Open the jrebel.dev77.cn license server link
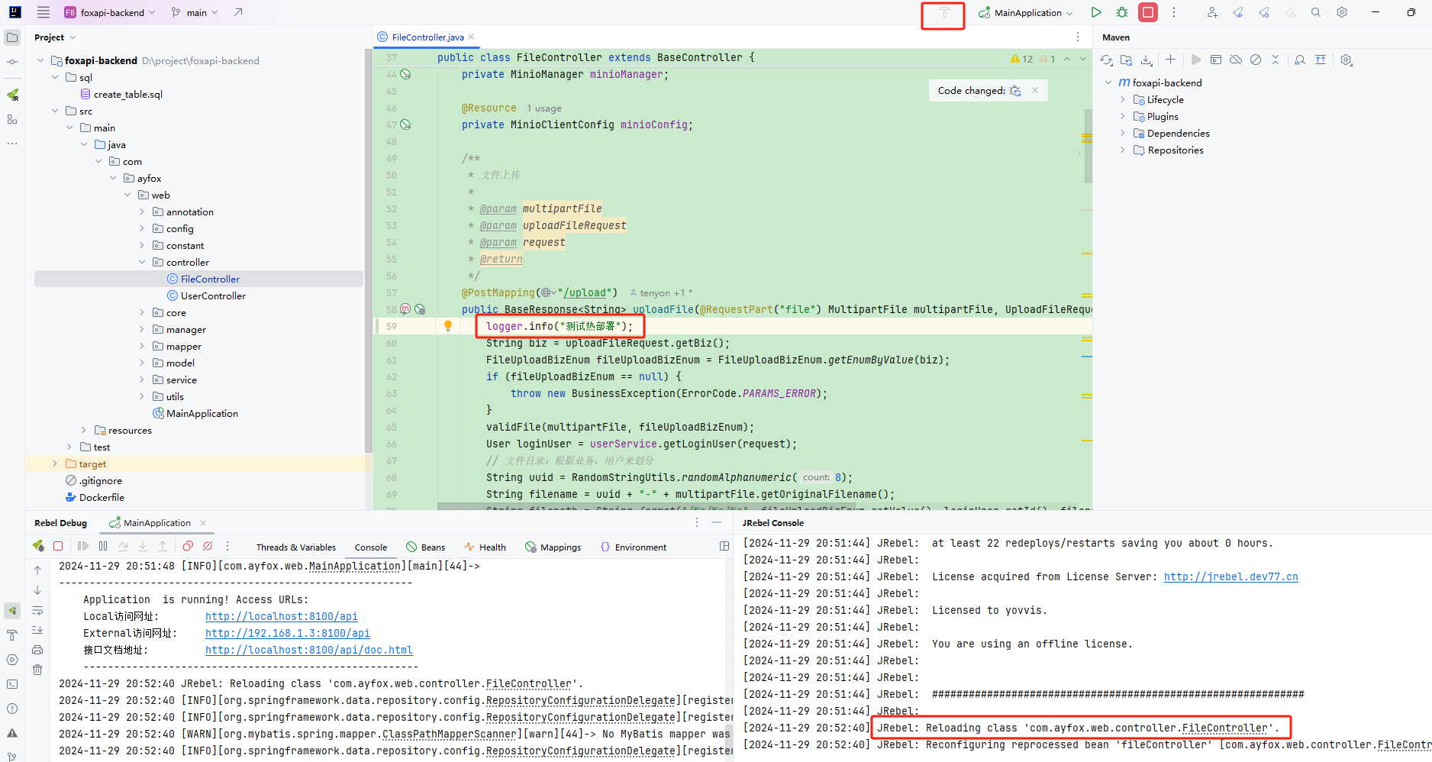The image size is (1432, 762). point(1230,577)
